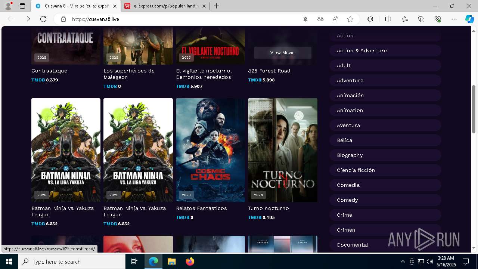Click El Vigilante Nocturno poster
Screen dimensions: 478x269
coord(210,45)
